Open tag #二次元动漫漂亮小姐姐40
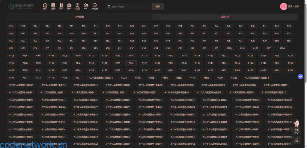The height and width of the screenshot is (148, 307). coord(177,93)
